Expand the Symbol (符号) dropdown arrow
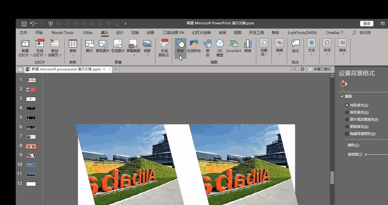This screenshot has height=205, width=388. point(327,55)
